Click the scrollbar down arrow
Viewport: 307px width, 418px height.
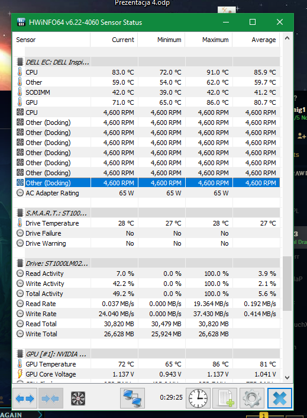(287, 378)
